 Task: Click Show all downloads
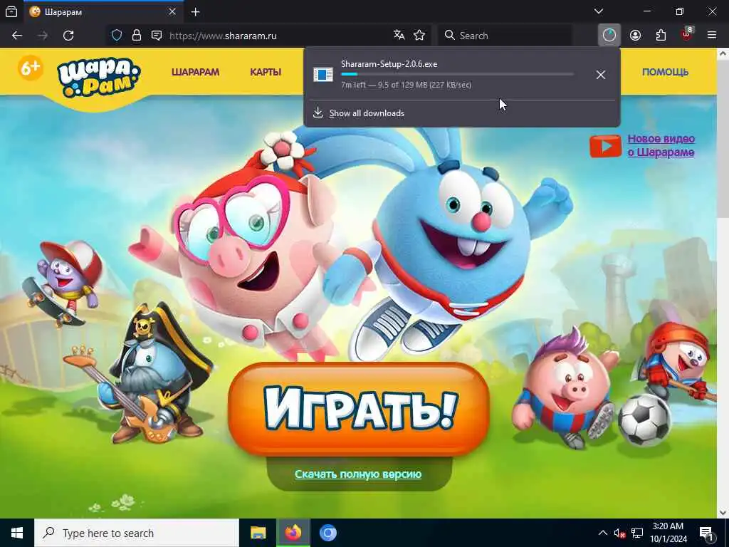tap(367, 113)
